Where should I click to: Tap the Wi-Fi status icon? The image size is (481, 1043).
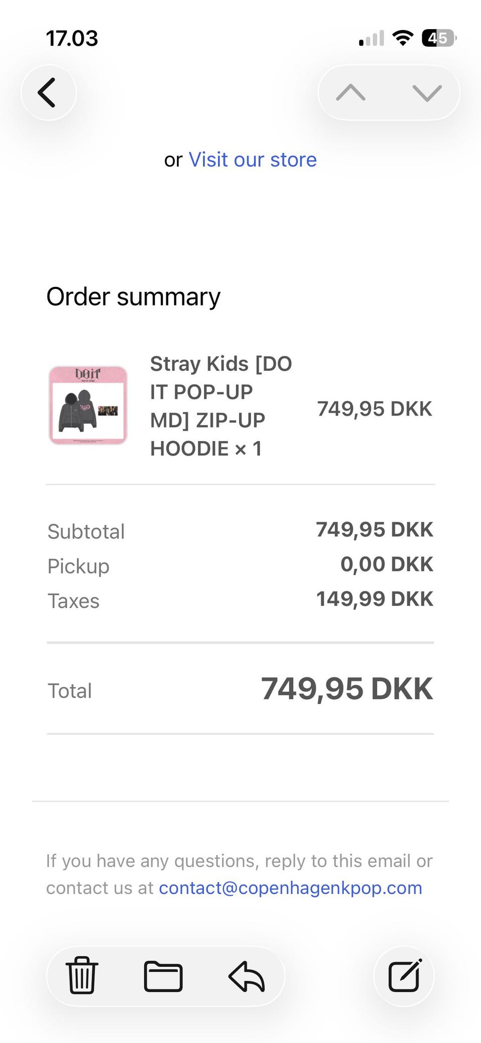coord(402,38)
